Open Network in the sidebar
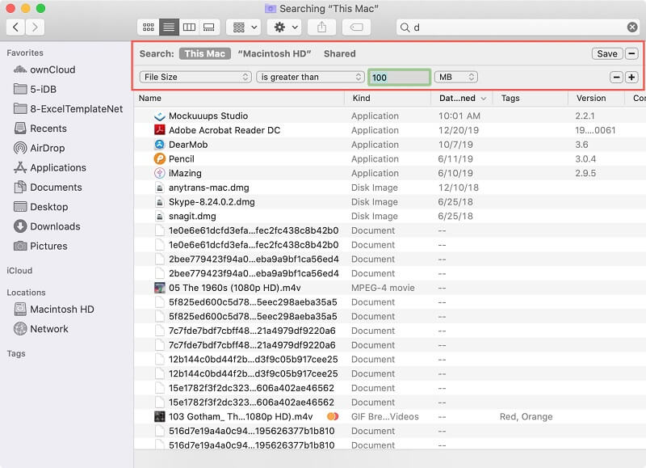This screenshot has height=468, width=646. coord(41,329)
